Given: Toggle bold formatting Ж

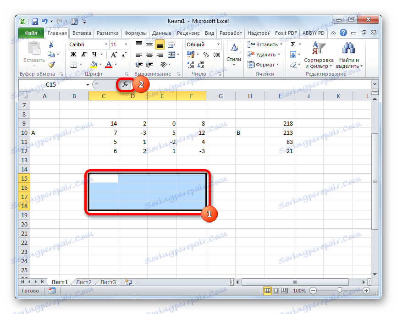Looking at the screenshot, I should [73, 55].
